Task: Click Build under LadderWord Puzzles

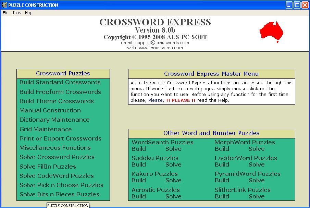Action: 222,164
